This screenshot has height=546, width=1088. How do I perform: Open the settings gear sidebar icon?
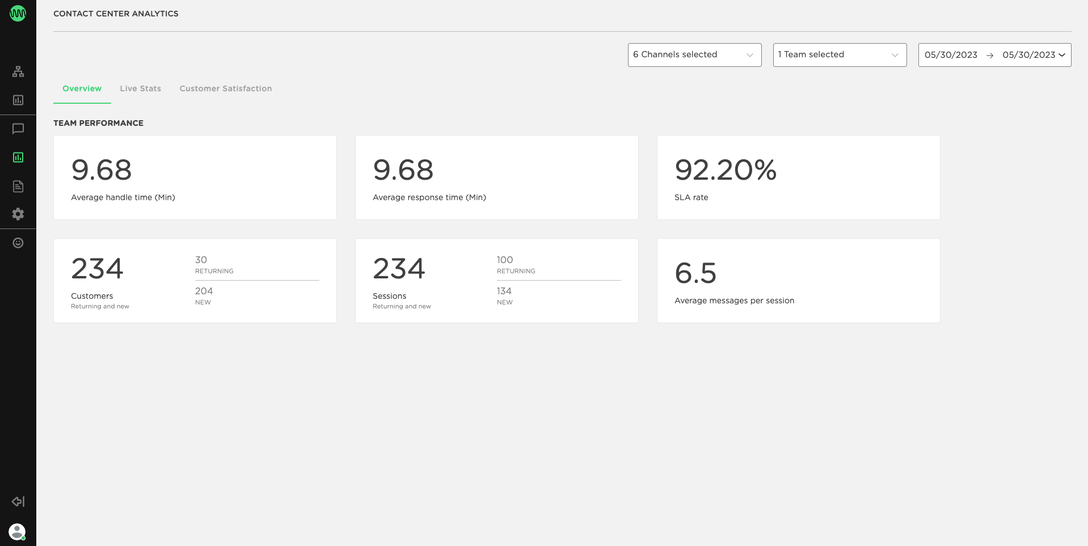18,214
